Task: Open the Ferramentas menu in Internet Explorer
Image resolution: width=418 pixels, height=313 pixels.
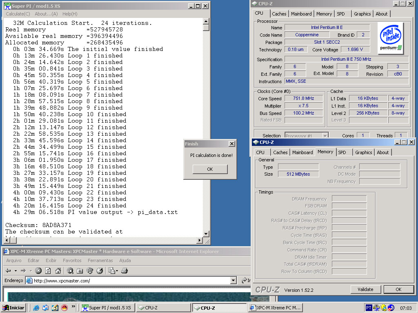Action: [100, 260]
